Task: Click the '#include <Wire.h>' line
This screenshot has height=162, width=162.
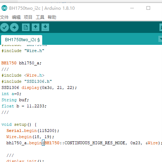Action: coord(23,75)
